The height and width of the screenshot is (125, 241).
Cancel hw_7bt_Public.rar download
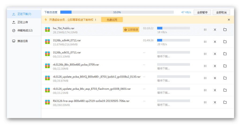pos(215,30)
